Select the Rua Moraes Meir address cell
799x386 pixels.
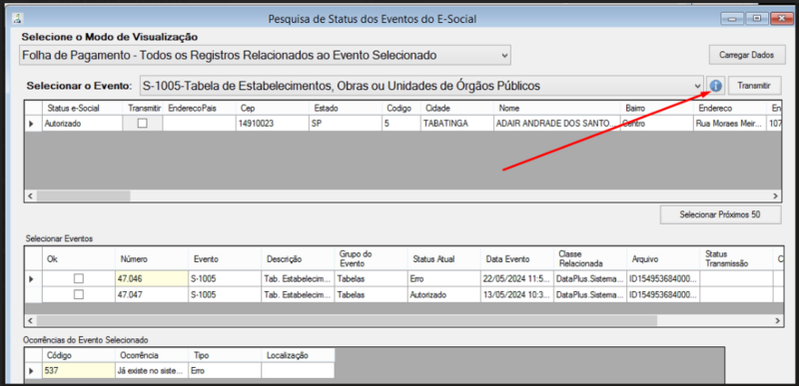(731, 123)
